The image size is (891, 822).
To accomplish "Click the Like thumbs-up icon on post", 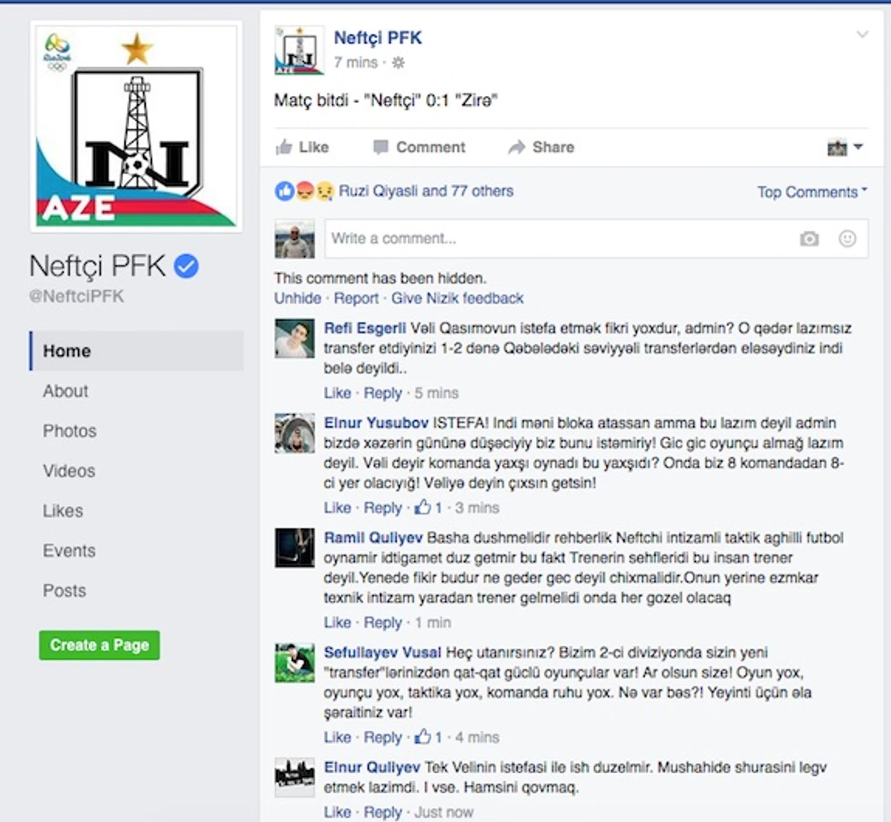I will (x=284, y=147).
